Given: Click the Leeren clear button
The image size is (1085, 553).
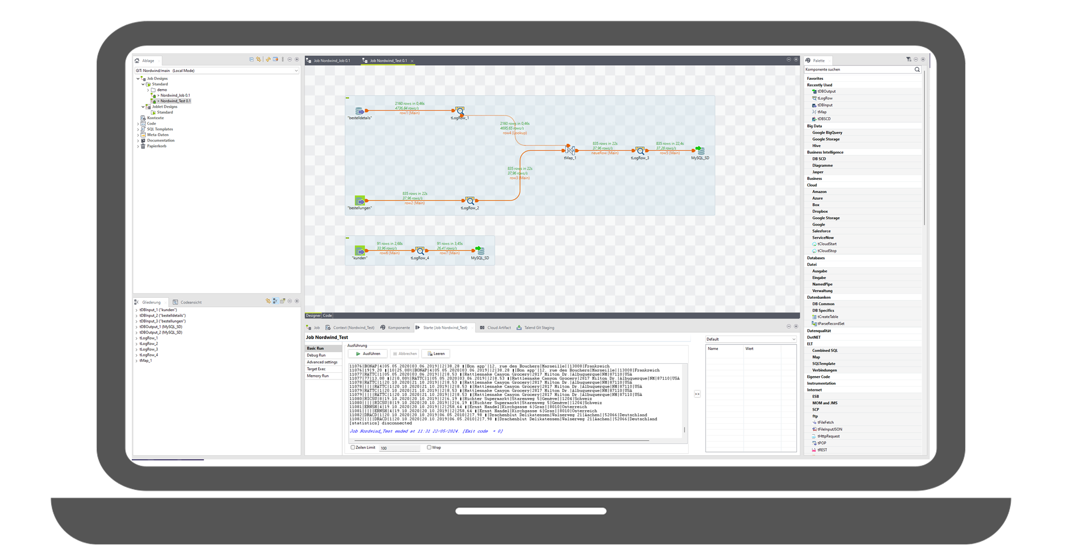Looking at the screenshot, I should click(436, 354).
